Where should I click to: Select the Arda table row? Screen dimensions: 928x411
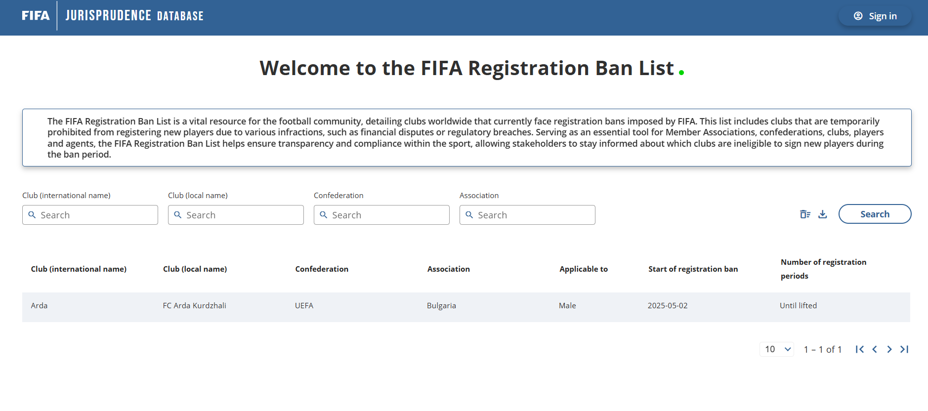pyautogui.click(x=466, y=307)
